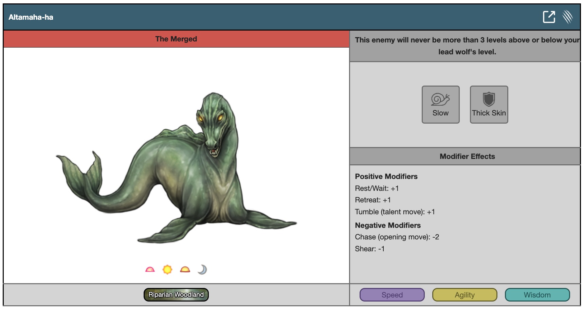
Task: Click the purple Speed stat badge
Action: tap(392, 295)
